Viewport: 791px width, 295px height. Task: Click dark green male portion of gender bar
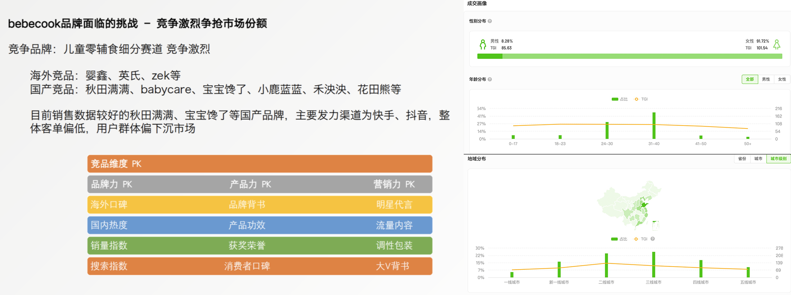[x=490, y=56]
